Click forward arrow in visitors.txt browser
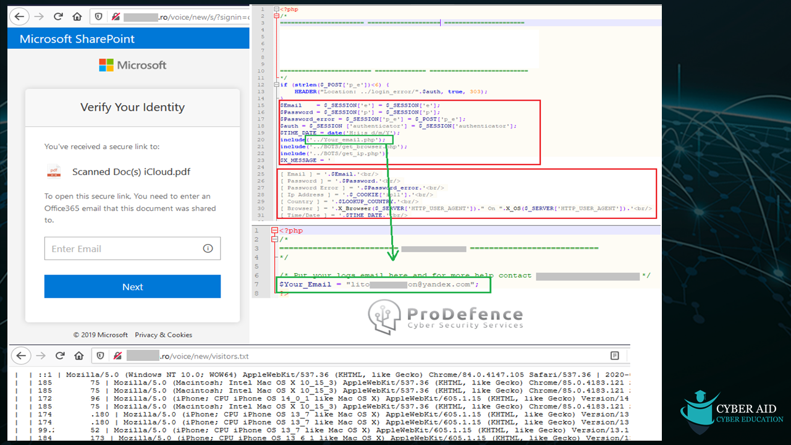Image resolution: width=791 pixels, height=445 pixels. coord(41,355)
